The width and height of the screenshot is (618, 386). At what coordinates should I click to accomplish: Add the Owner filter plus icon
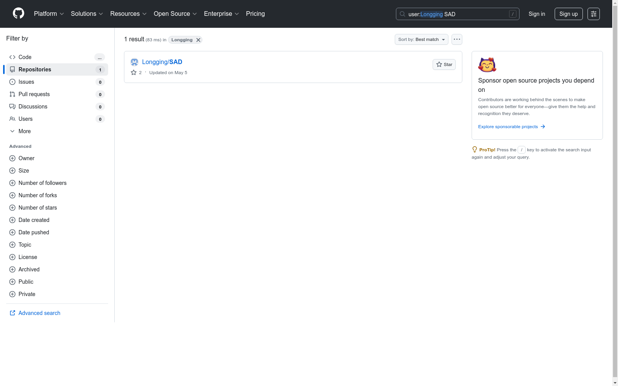click(x=12, y=158)
